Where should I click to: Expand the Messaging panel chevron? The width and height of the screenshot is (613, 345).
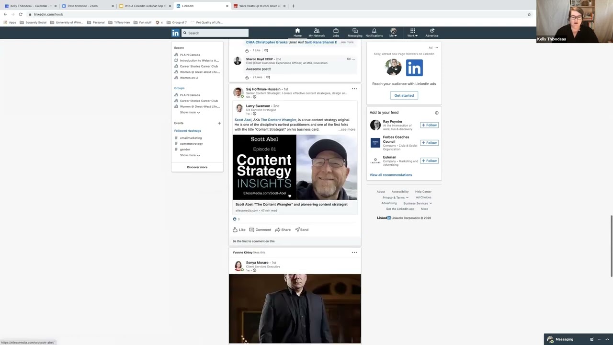point(607,339)
